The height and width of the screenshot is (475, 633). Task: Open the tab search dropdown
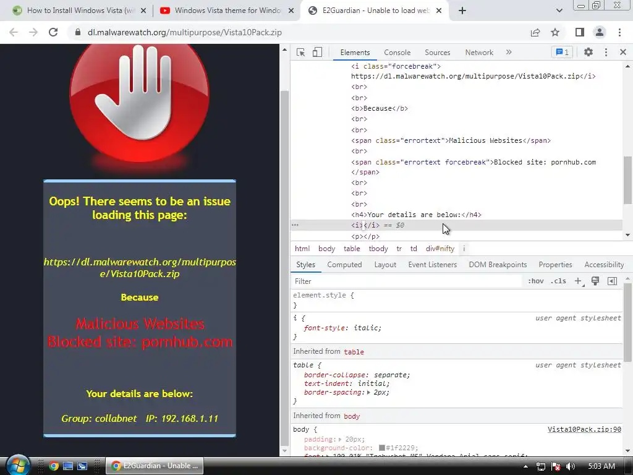point(559,11)
